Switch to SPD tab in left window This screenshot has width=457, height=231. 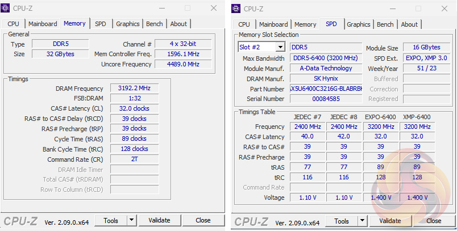100,24
